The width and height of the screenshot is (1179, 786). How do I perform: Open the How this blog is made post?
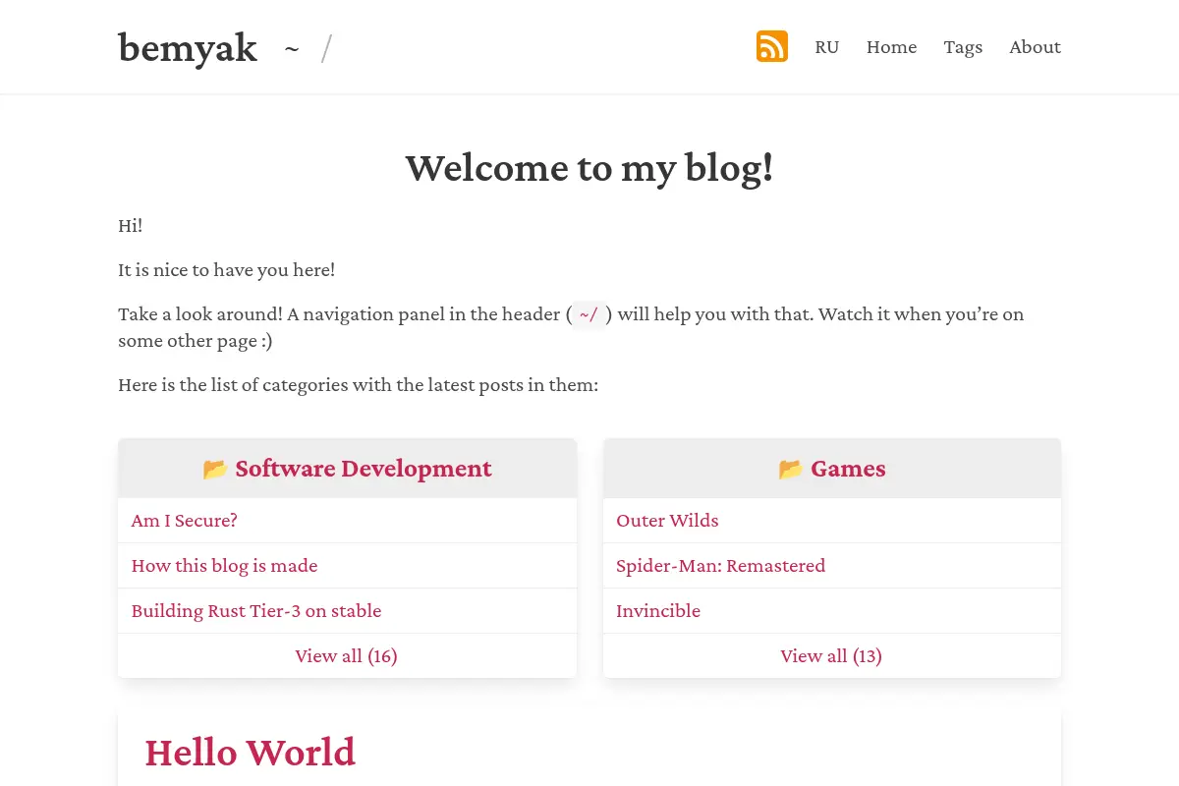tap(224, 566)
